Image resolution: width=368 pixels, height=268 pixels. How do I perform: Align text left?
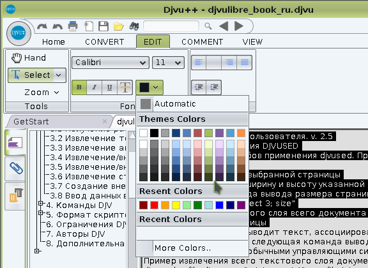point(199,63)
